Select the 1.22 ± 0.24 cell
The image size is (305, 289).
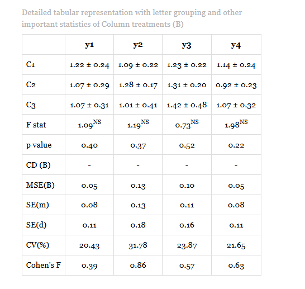(89, 65)
